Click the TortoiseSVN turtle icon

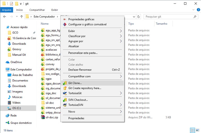[x=65, y=105]
